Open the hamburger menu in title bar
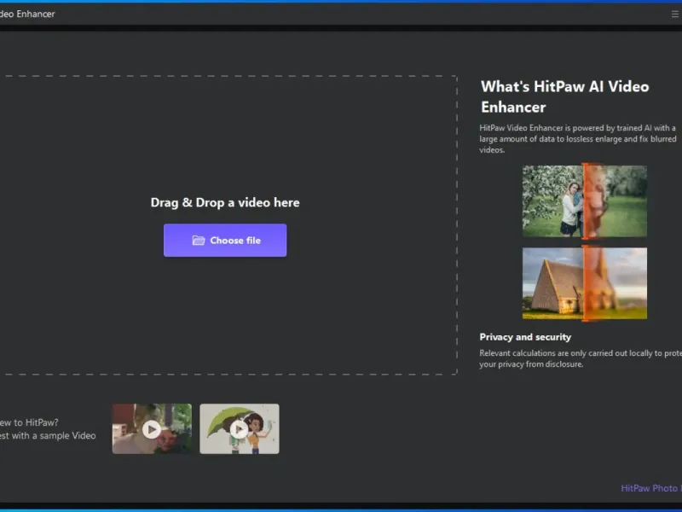The width and height of the screenshot is (682, 512). pyautogui.click(x=675, y=15)
